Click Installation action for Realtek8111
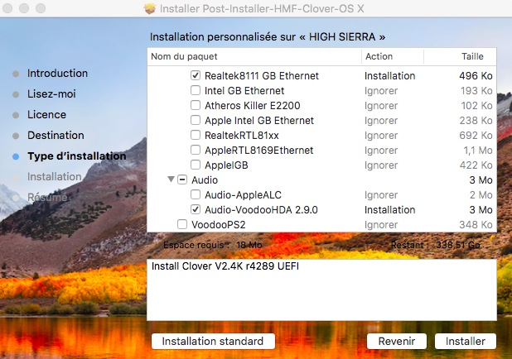This screenshot has height=359, width=512. click(390, 75)
